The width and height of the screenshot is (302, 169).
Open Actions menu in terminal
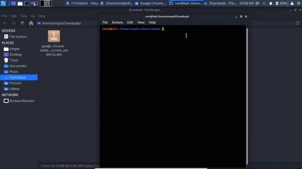pyautogui.click(x=117, y=23)
